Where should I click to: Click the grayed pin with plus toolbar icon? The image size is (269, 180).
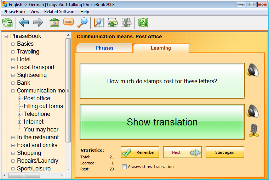pos(126,23)
